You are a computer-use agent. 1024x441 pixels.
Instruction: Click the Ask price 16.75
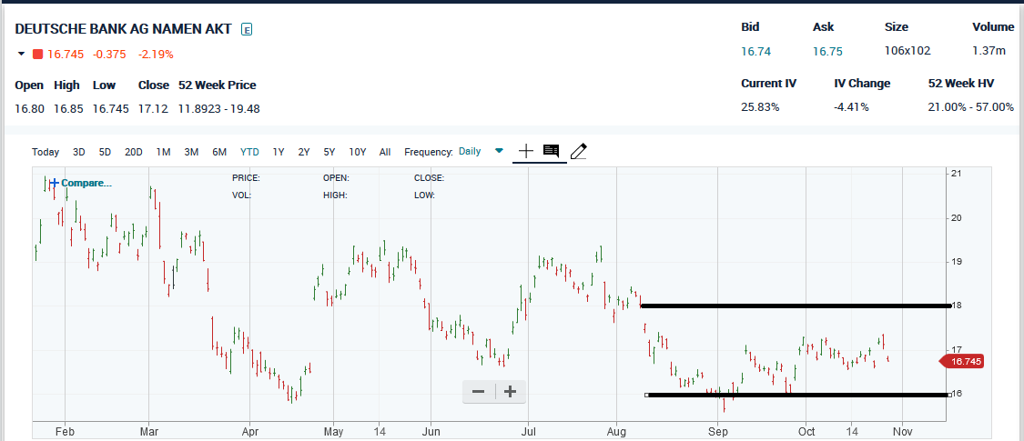[x=827, y=51]
